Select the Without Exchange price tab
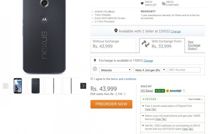This screenshot has height=134, width=209. point(113,46)
